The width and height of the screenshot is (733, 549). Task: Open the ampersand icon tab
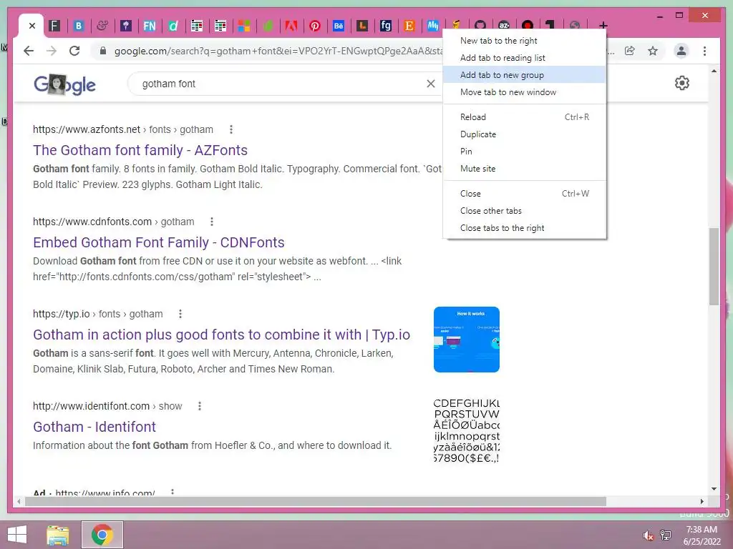(102, 26)
